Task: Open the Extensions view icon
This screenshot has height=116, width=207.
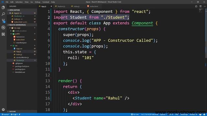Action: (3, 34)
